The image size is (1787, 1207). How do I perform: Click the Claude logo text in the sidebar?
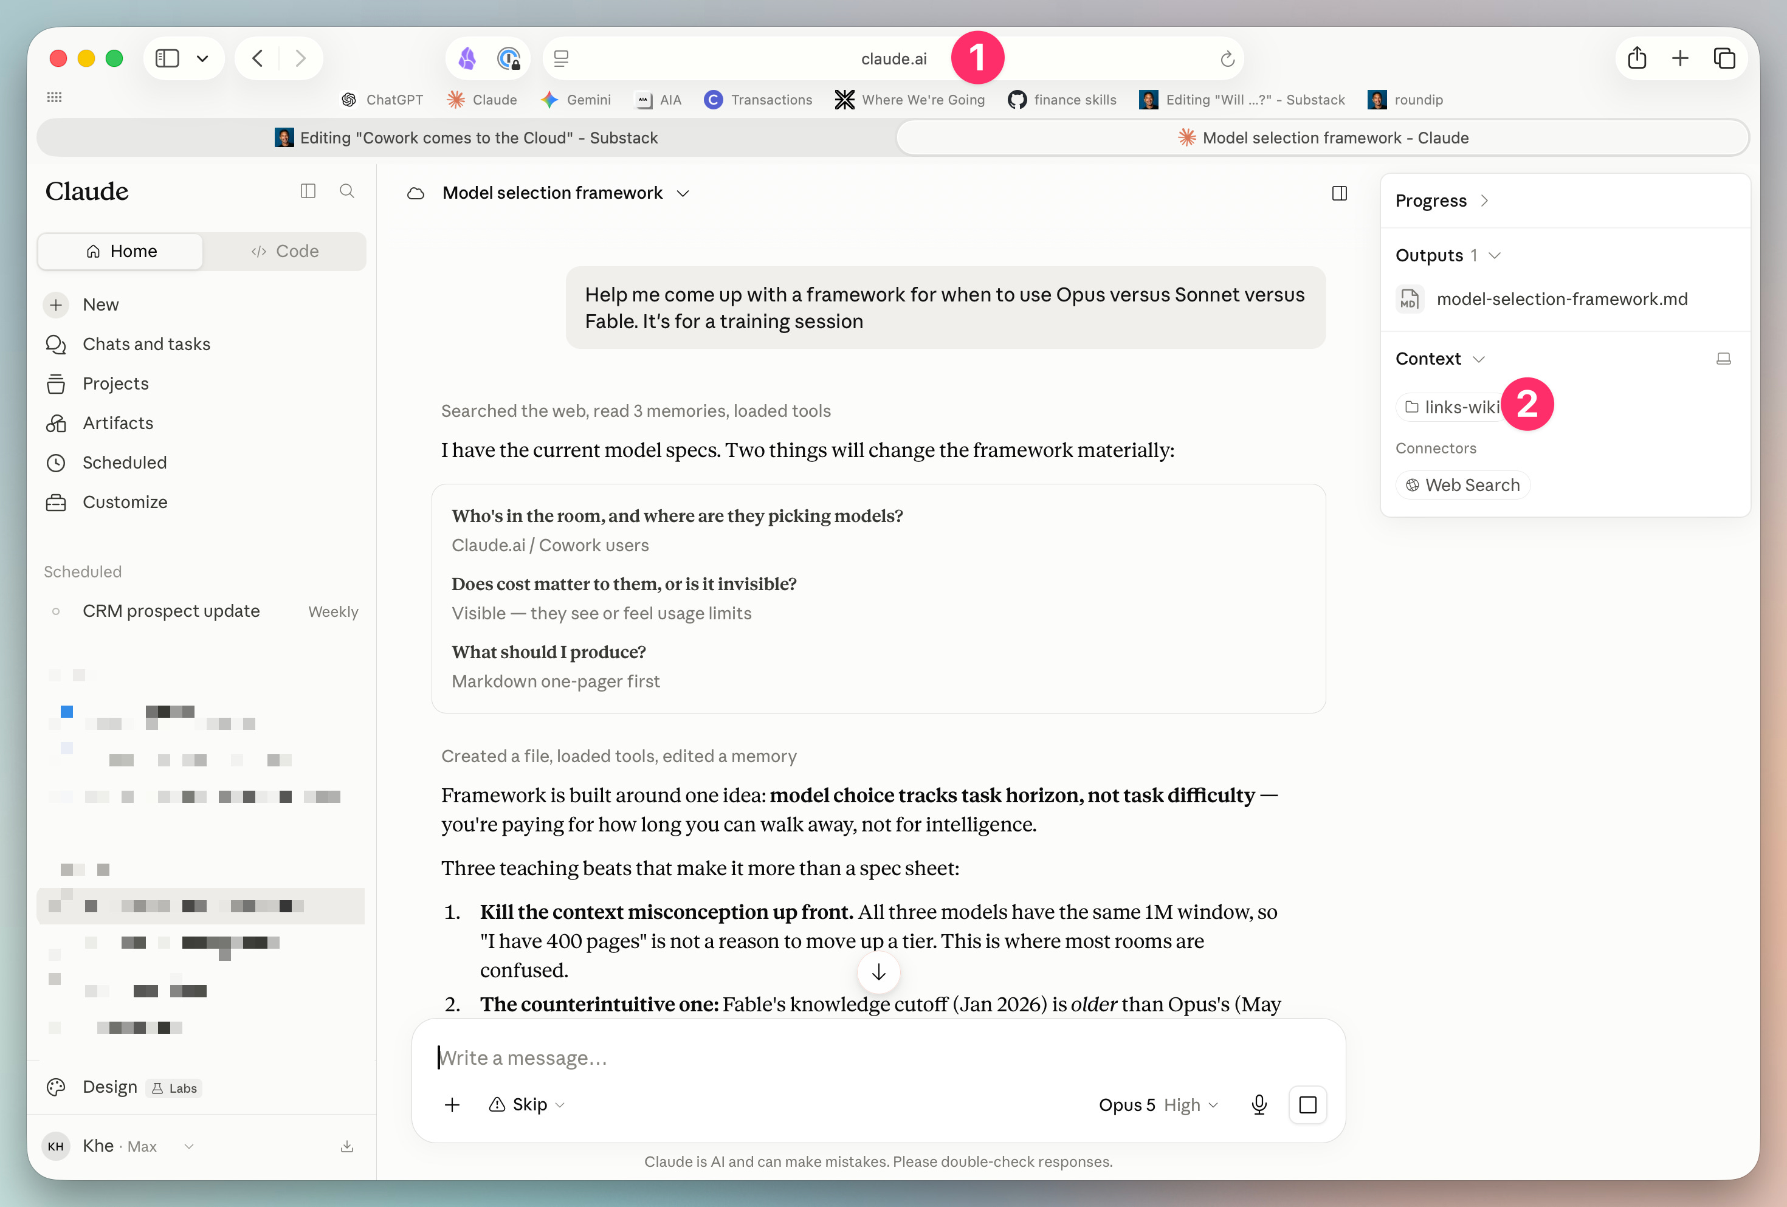(87, 191)
